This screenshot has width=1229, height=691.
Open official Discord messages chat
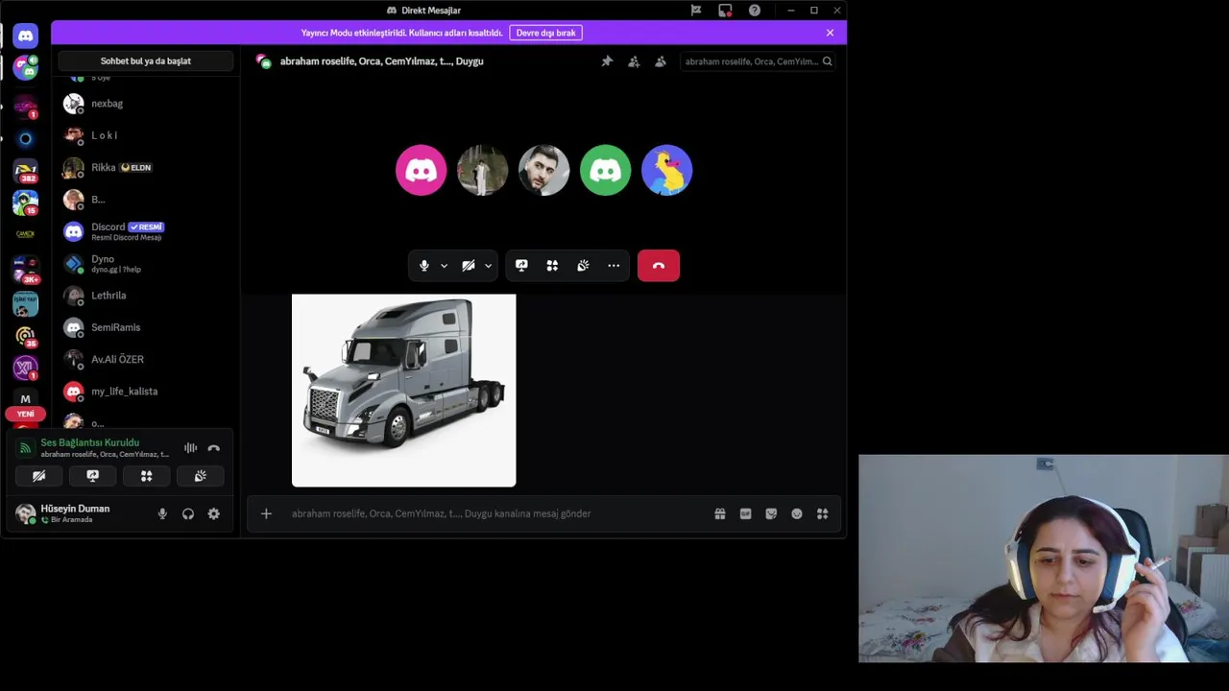[x=146, y=231]
